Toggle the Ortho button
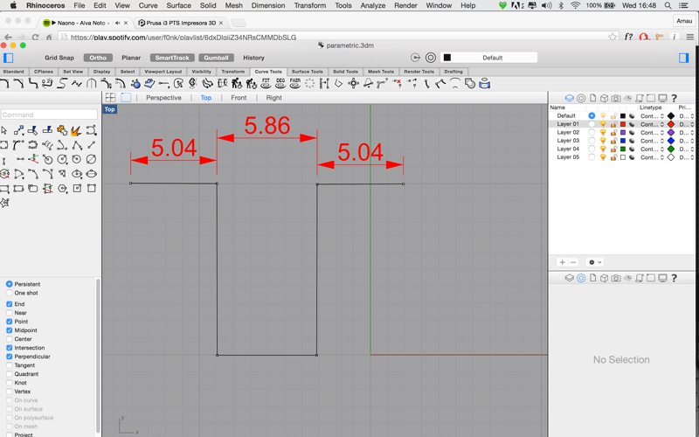The height and width of the screenshot is (437, 699). [x=98, y=58]
